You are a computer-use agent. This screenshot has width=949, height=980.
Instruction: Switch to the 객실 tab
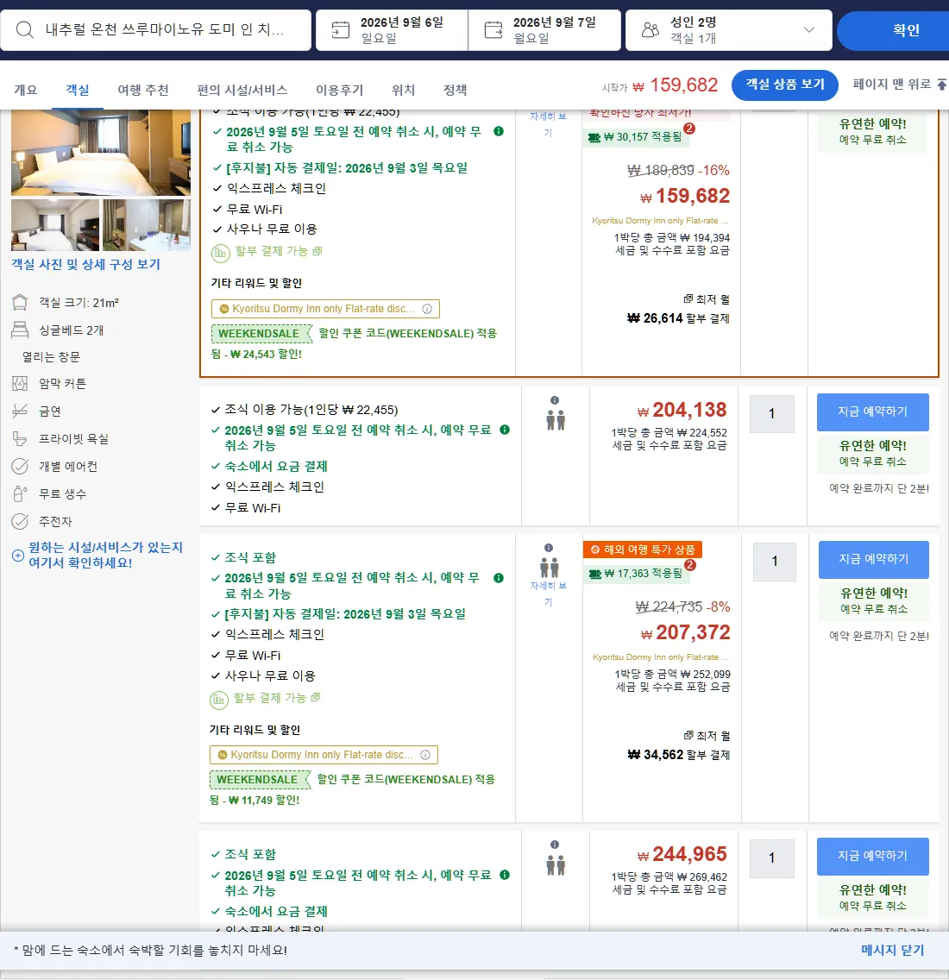click(x=78, y=90)
